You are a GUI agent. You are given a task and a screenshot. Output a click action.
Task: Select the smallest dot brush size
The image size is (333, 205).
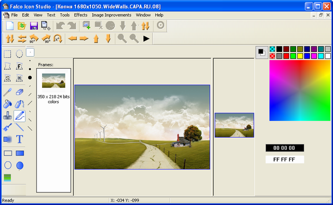click(30, 52)
